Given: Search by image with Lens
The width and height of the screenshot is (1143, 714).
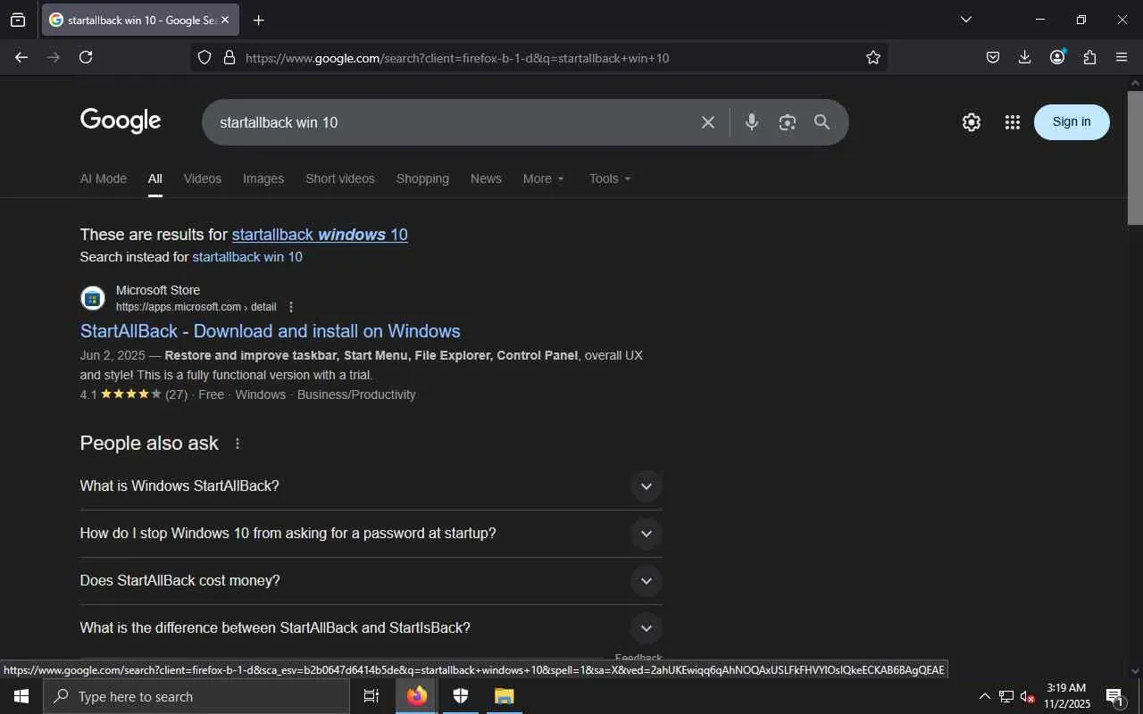Looking at the screenshot, I should (787, 122).
